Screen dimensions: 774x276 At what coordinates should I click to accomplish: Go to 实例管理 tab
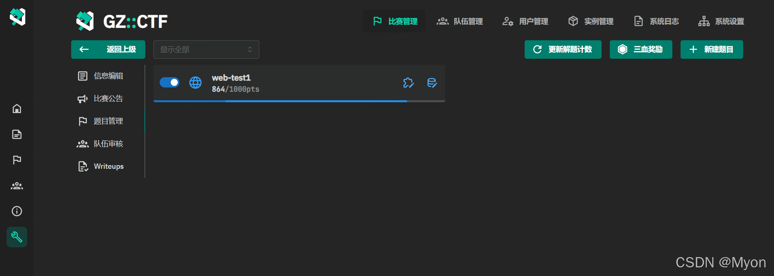click(590, 21)
